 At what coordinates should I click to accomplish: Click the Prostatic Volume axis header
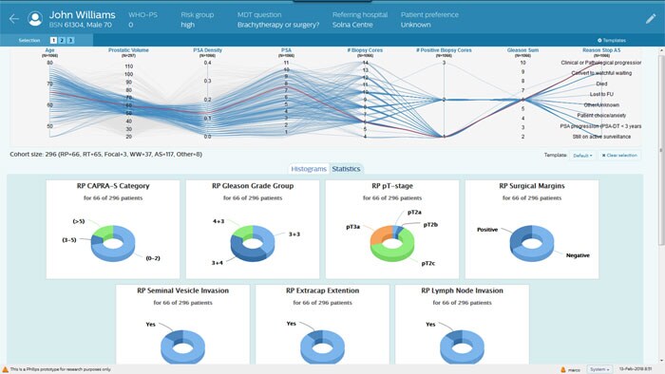[128, 50]
